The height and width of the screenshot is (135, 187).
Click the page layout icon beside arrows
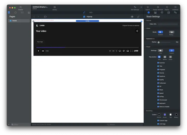pos(45,17)
